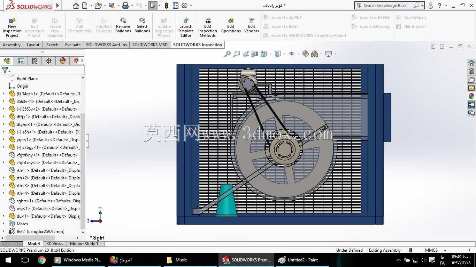
Task: Open the 3D Views bottom tab
Action: click(x=55, y=244)
